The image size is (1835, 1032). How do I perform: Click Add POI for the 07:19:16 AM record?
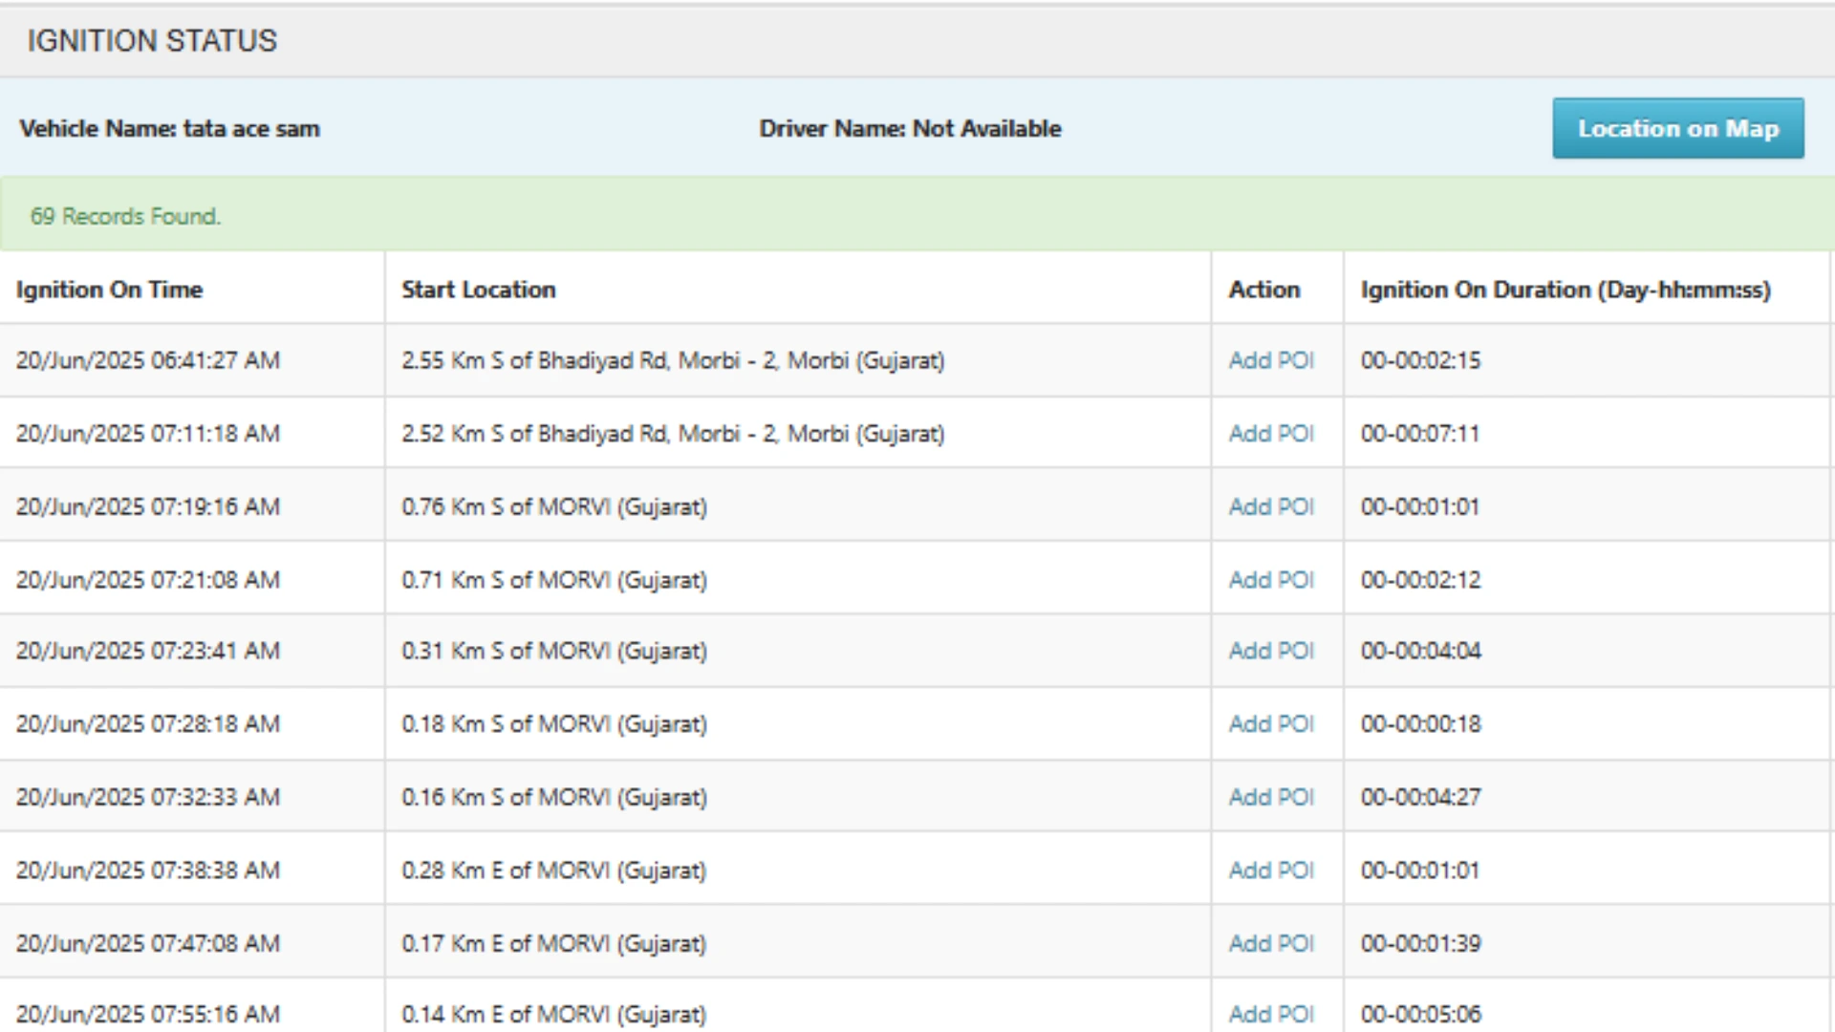pyautogui.click(x=1271, y=506)
